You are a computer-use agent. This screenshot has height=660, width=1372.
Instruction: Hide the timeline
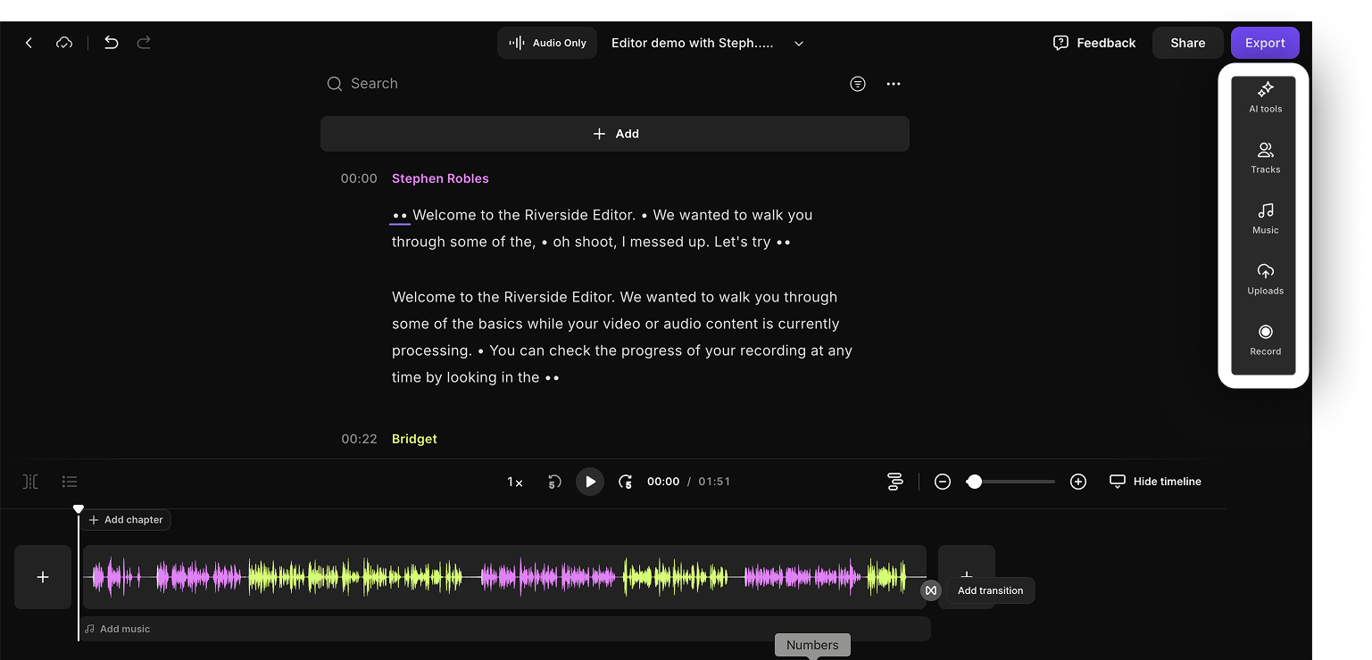tap(1155, 482)
